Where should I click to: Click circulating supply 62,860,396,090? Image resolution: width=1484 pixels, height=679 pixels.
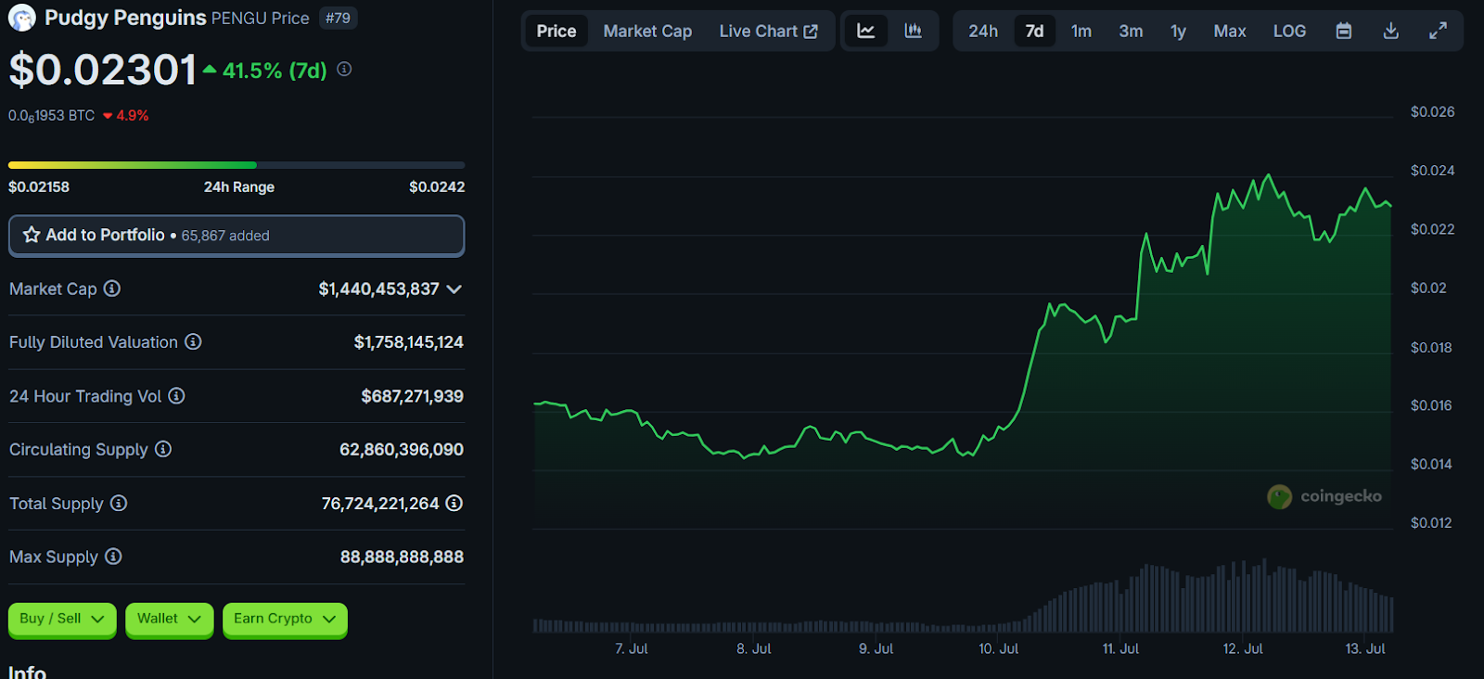point(402,450)
